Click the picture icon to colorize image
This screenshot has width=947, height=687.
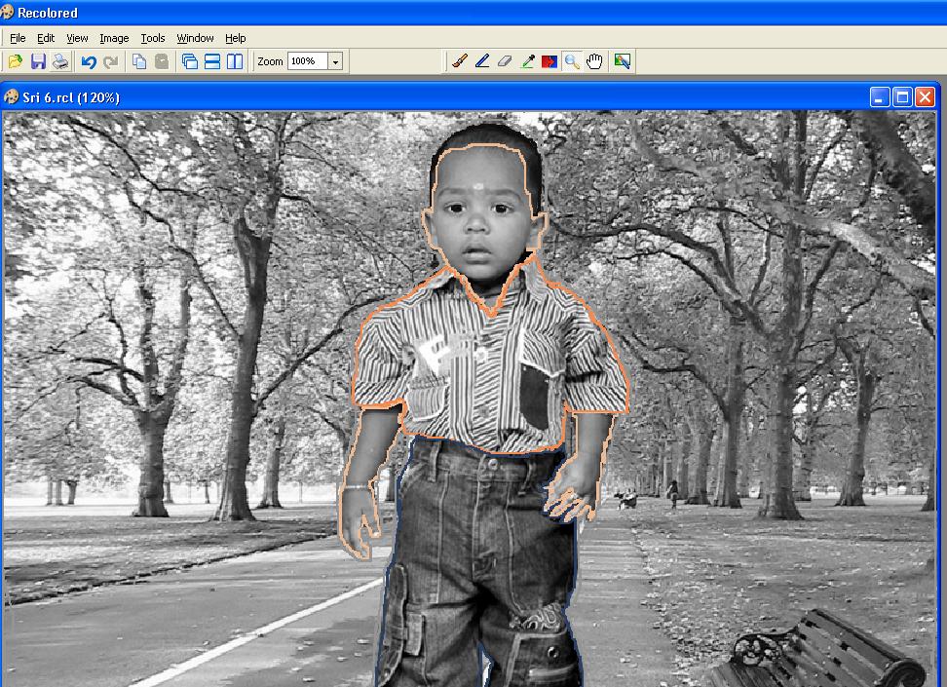[x=622, y=61]
